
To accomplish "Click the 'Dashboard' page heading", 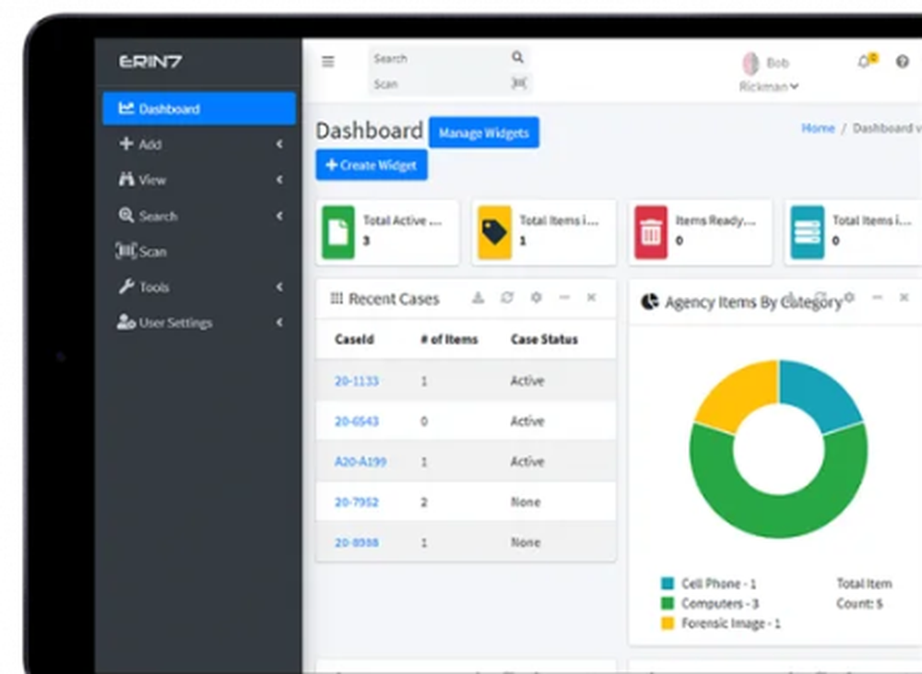I will (370, 131).
